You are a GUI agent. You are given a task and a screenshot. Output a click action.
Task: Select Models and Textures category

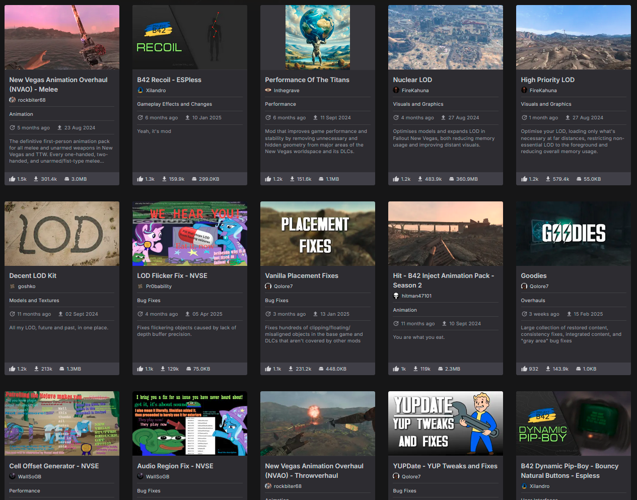pos(34,301)
